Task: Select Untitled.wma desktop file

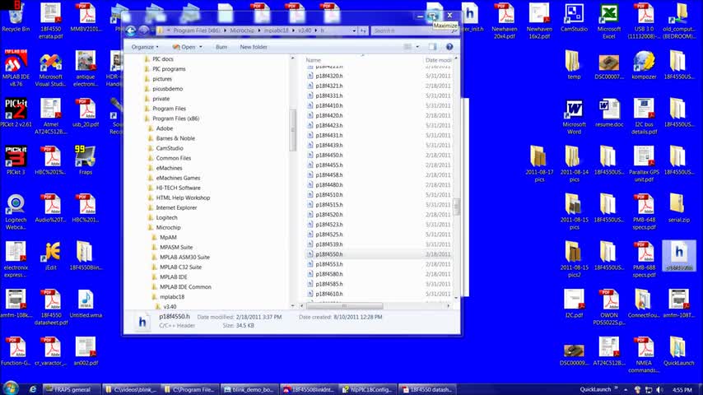Action: [85, 304]
